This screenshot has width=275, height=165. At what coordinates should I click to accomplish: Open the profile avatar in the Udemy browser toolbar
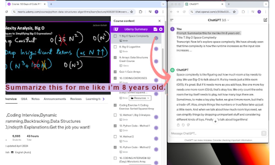coord(156,12)
